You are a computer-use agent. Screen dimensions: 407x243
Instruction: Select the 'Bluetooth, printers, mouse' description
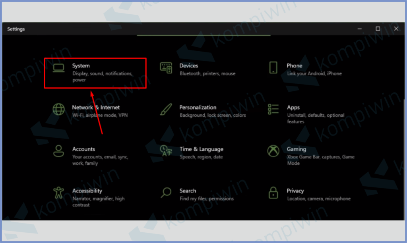click(x=207, y=73)
